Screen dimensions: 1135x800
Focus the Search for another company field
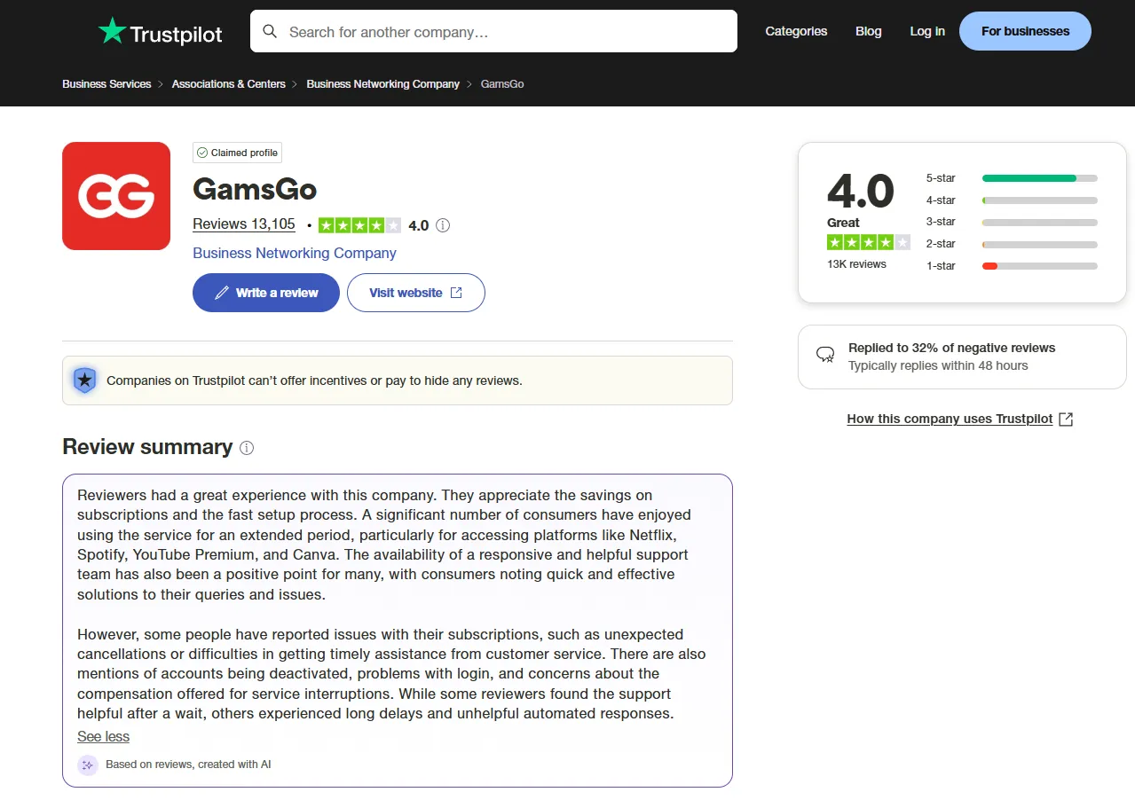coord(493,32)
